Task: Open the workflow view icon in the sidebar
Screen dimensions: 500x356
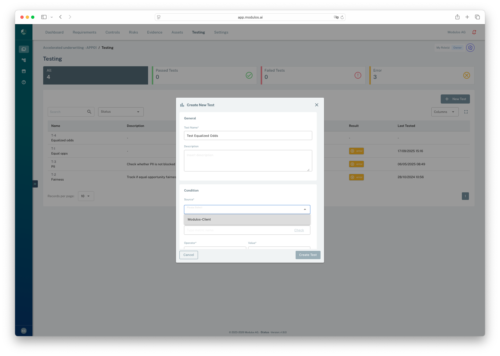Action: [24, 60]
